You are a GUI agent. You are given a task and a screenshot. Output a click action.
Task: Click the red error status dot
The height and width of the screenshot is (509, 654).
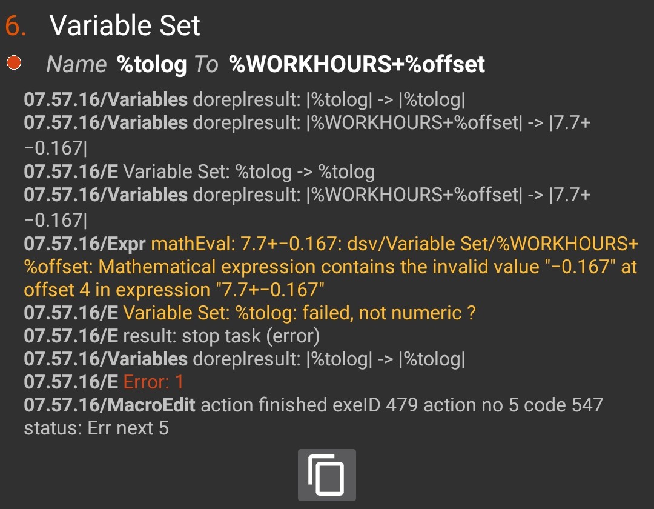(14, 63)
